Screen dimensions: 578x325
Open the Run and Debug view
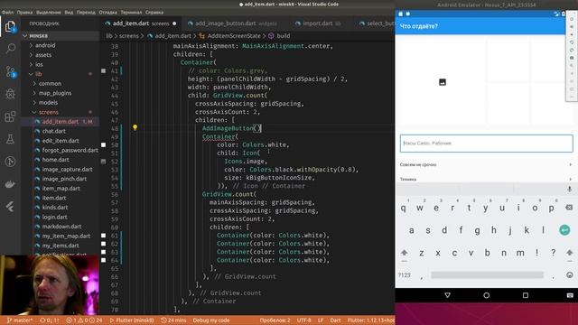click(x=10, y=94)
